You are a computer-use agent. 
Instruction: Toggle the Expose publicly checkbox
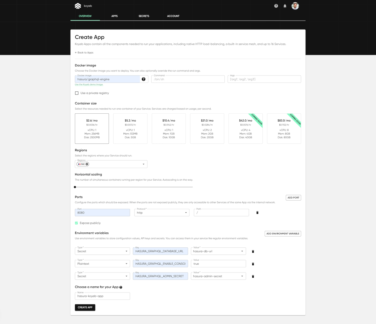coord(77,223)
